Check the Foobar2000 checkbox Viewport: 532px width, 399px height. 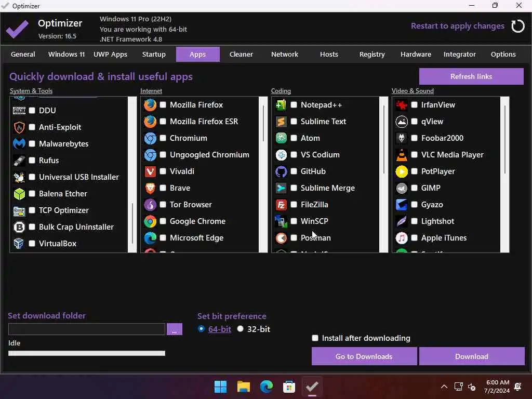(x=414, y=138)
